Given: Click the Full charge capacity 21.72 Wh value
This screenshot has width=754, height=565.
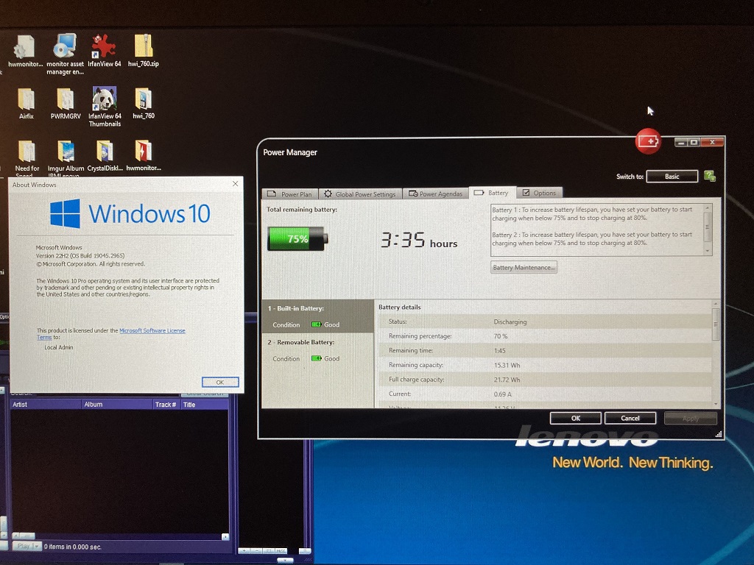Looking at the screenshot, I should coord(507,380).
